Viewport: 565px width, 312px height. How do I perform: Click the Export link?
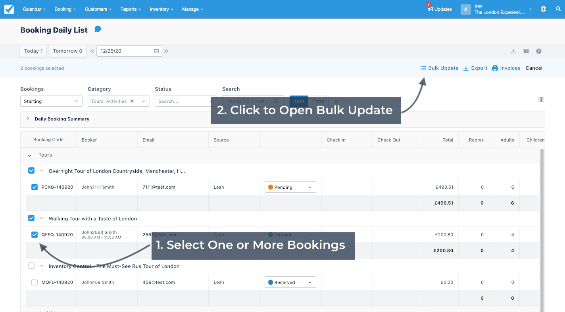(475, 68)
